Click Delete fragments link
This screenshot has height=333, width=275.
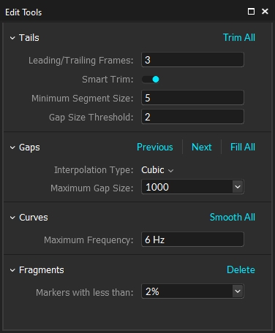tap(241, 269)
